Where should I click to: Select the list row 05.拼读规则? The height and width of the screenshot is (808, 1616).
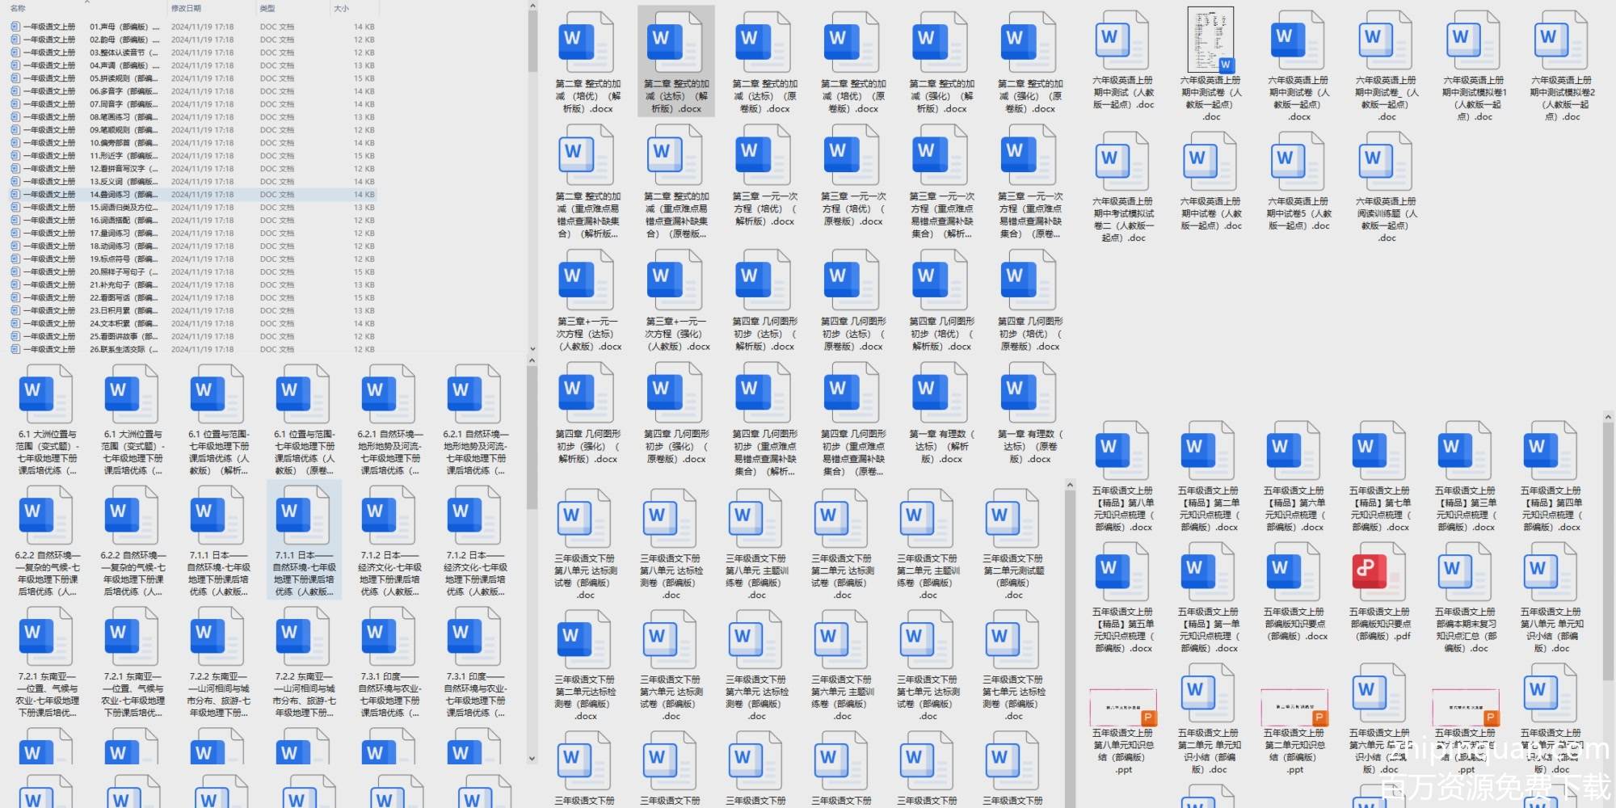click(x=192, y=78)
